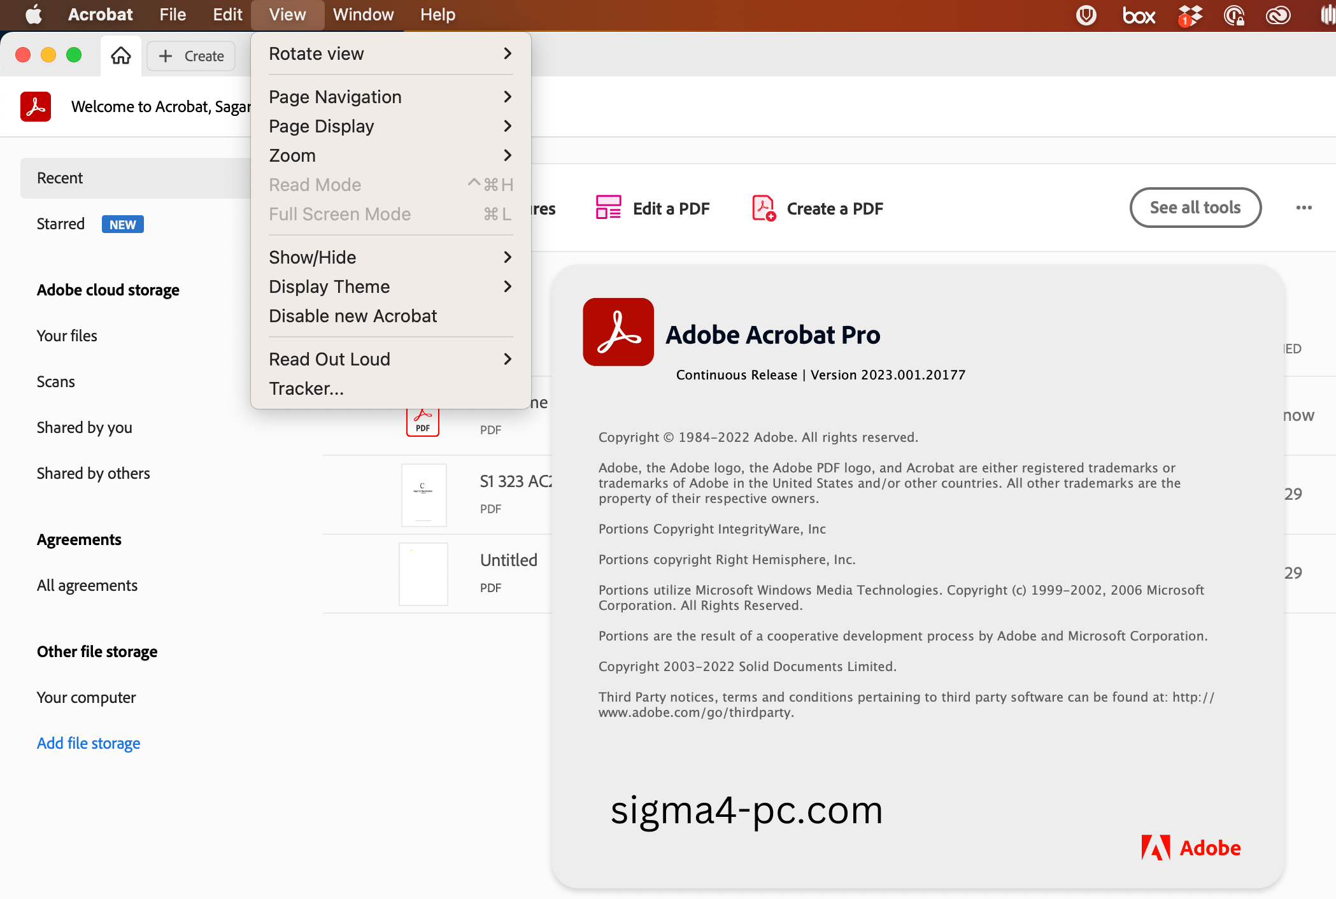Click the red PDF file icon
This screenshot has width=1336, height=899.
click(x=423, y=422)
